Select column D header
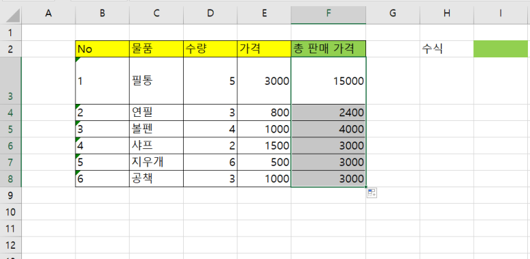The height and width of the screenshot is (259, 530). (210, 14)
